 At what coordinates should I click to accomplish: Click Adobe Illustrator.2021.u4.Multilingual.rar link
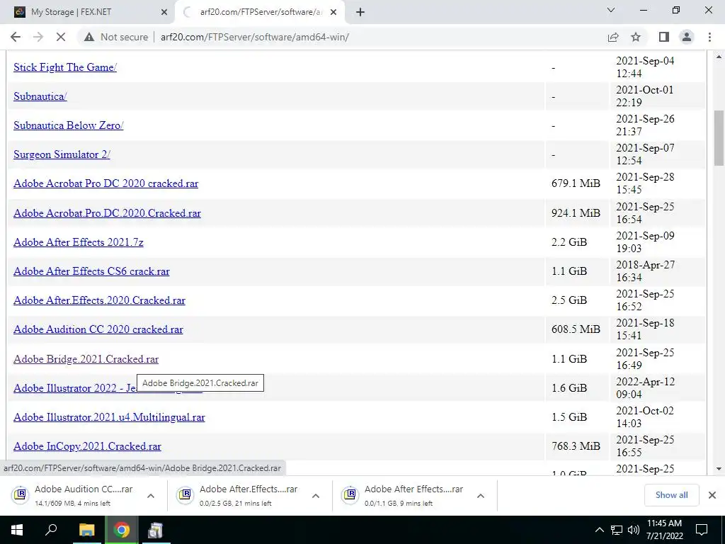(109, 417)
